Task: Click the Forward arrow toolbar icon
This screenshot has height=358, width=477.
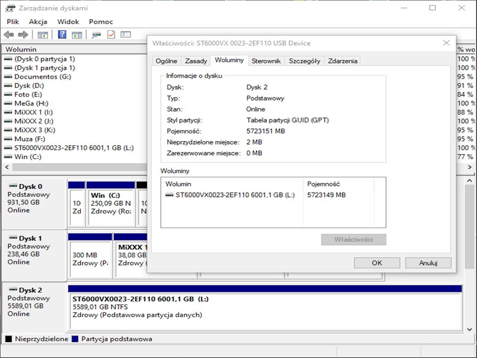Action: click(23, 35)
